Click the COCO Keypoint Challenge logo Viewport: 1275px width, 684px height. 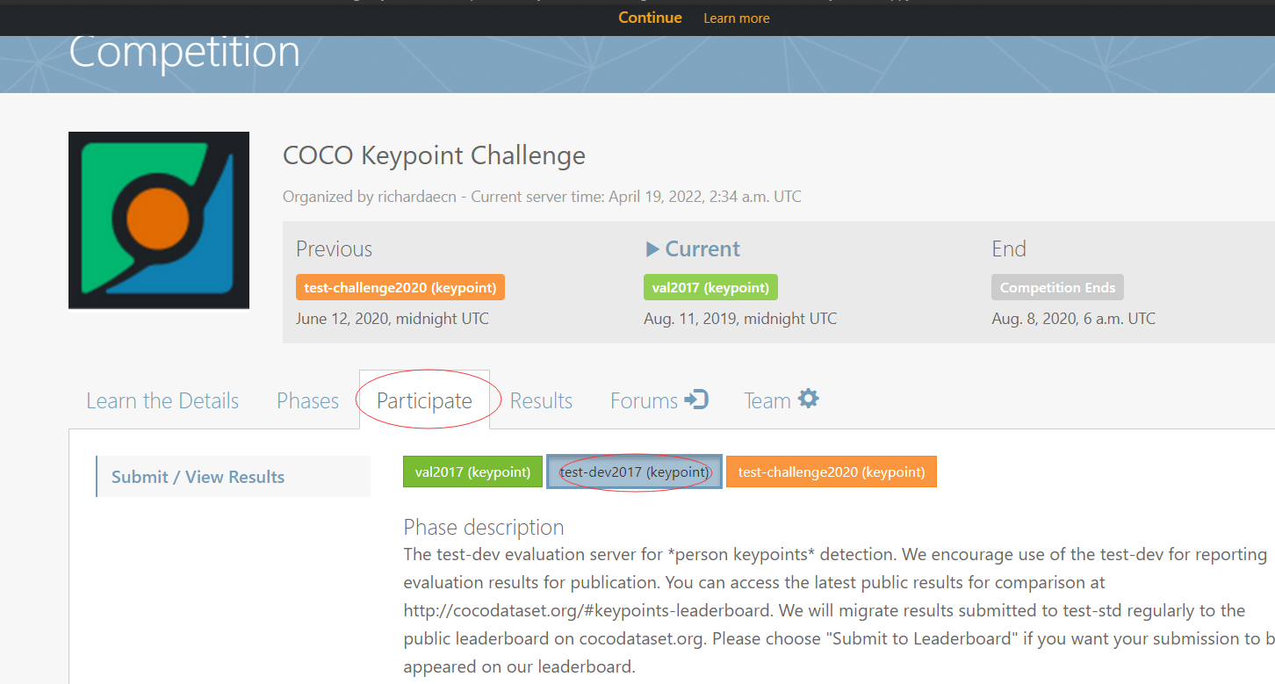tap(158, 220)
